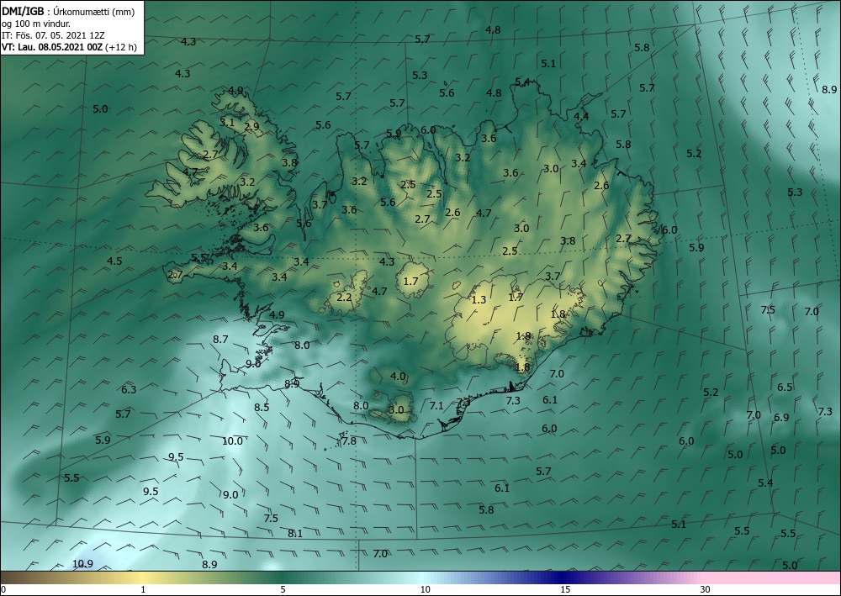Click the 'IT: Fös. 07. 05. 2021 12Z' line

[53, 34]
